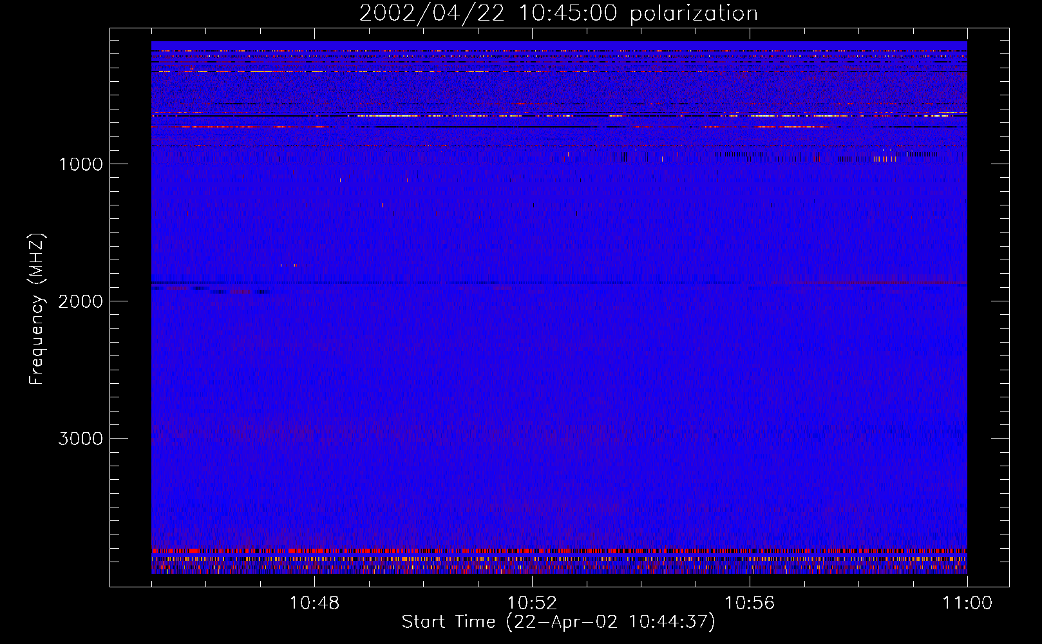Click the 10:48 time tick label
Image resolution: width=1042 pixels, height=644 pixels.
(314, 603)
